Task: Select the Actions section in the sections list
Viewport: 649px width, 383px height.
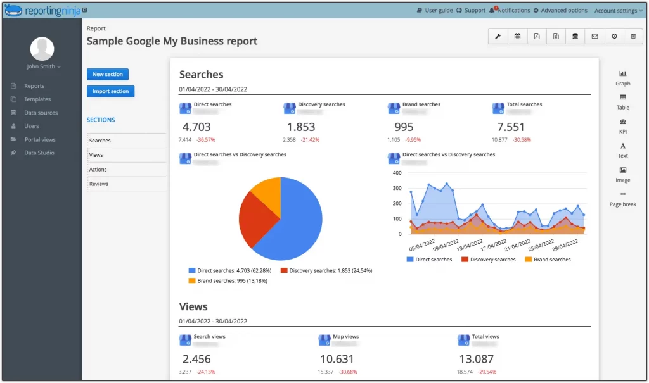Action: pyautogui.click(x=127, y=170)
